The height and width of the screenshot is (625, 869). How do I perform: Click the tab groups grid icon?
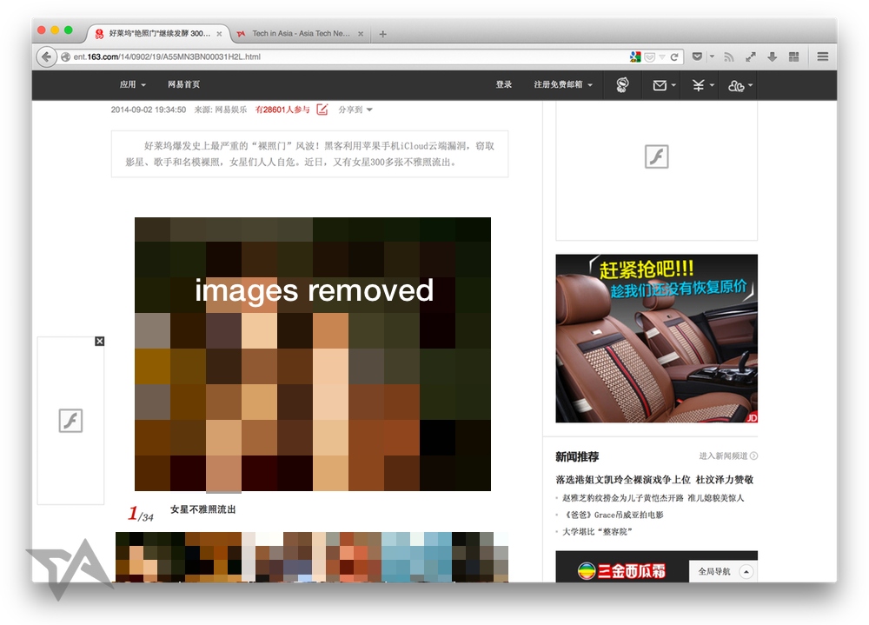point(794,57)
